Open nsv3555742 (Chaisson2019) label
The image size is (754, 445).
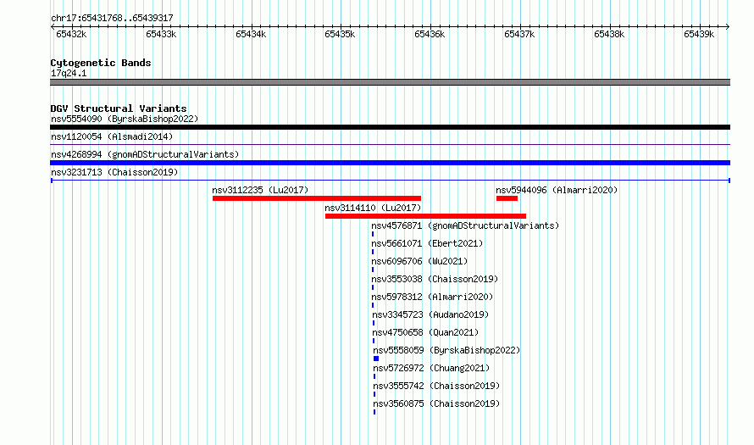pyautogui.click(x=436, y=386)
